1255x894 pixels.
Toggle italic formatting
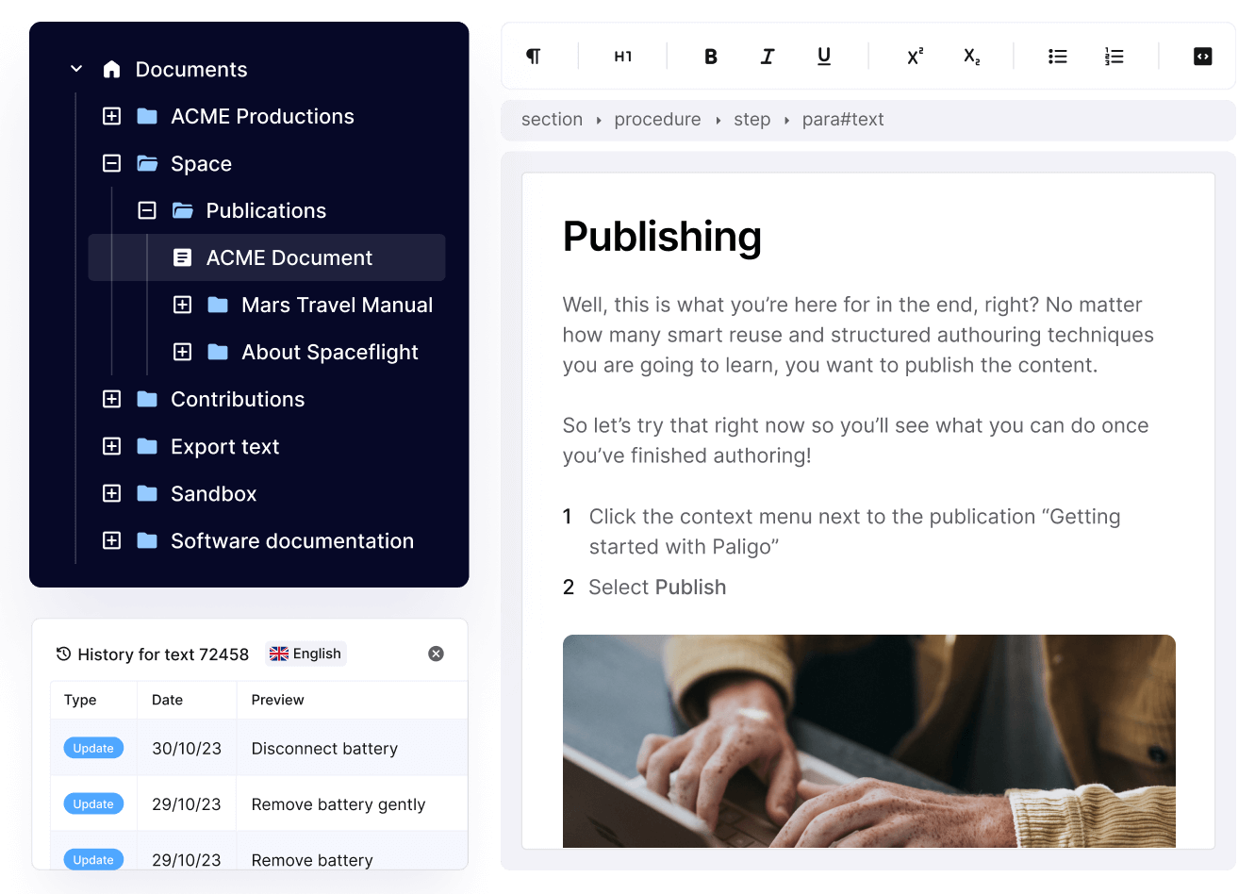(x=768, y=57)
